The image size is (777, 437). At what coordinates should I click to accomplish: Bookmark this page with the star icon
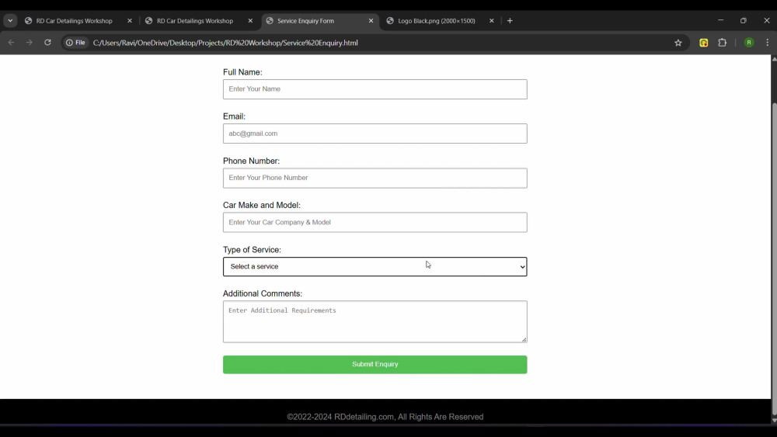(678, 43)
